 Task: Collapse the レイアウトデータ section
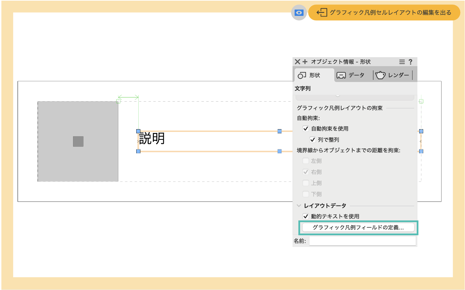[299, 206]
